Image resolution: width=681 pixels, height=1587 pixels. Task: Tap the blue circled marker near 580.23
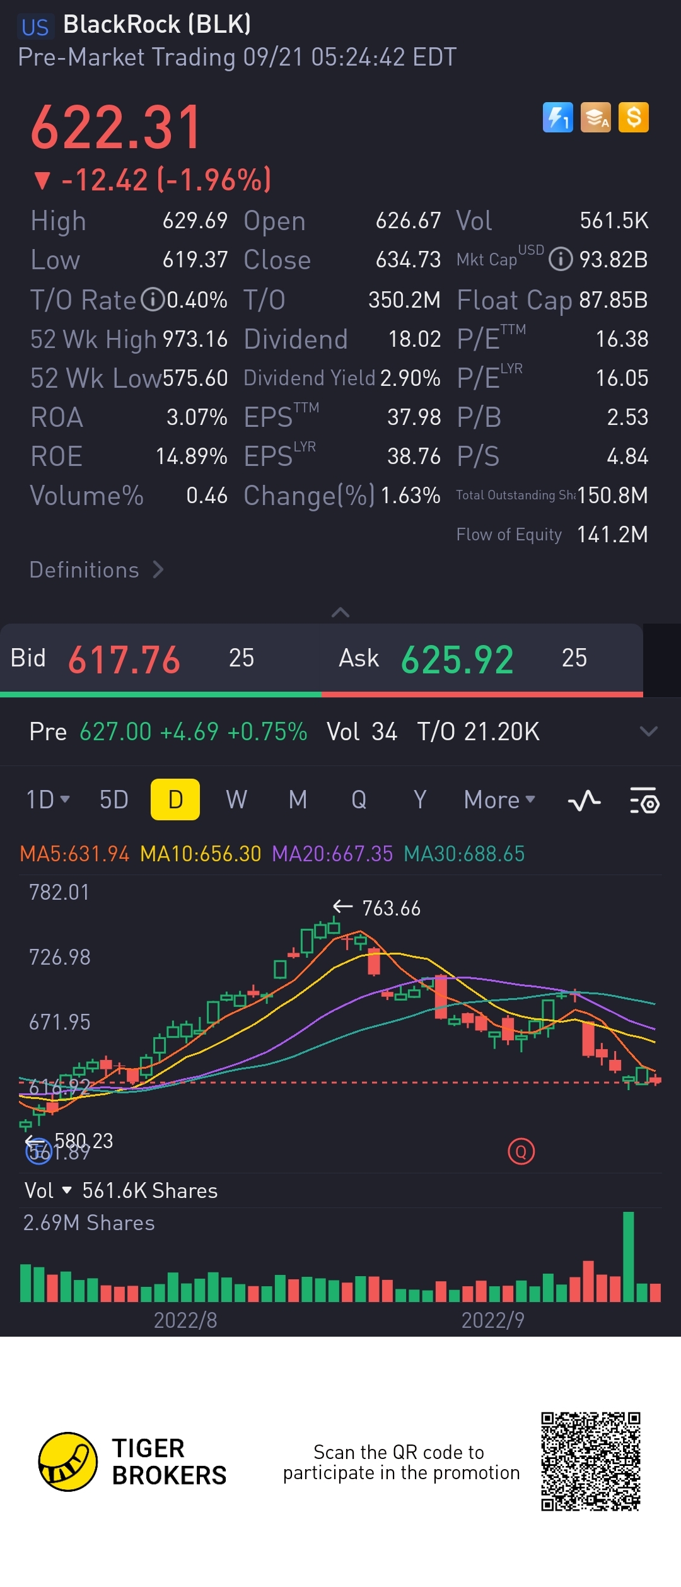pos(38,1151)
